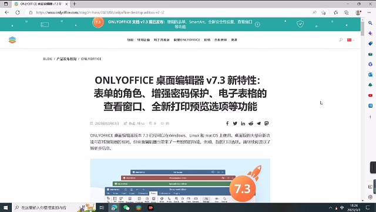376x212 pixels.
Task: Click the page vertical scrollbar thumb
Action: tap(362, 28)
